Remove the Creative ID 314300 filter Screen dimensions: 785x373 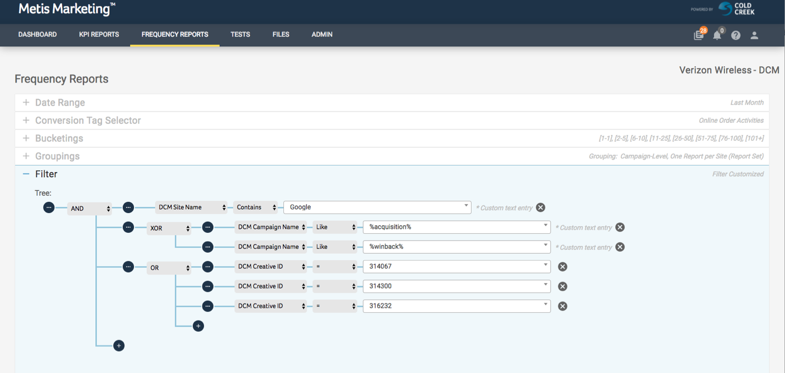(563, 286)
